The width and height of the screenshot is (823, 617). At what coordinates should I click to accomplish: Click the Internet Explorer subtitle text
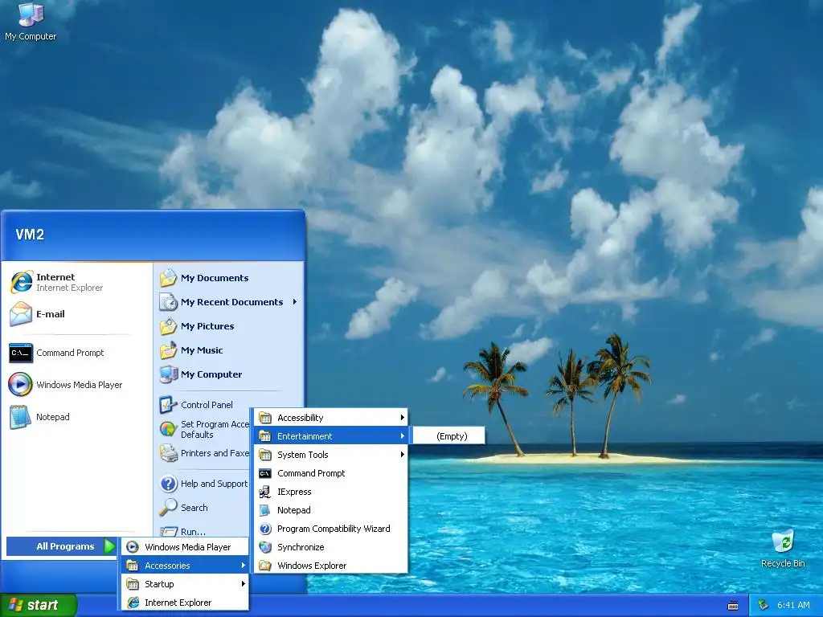point(69,288)
